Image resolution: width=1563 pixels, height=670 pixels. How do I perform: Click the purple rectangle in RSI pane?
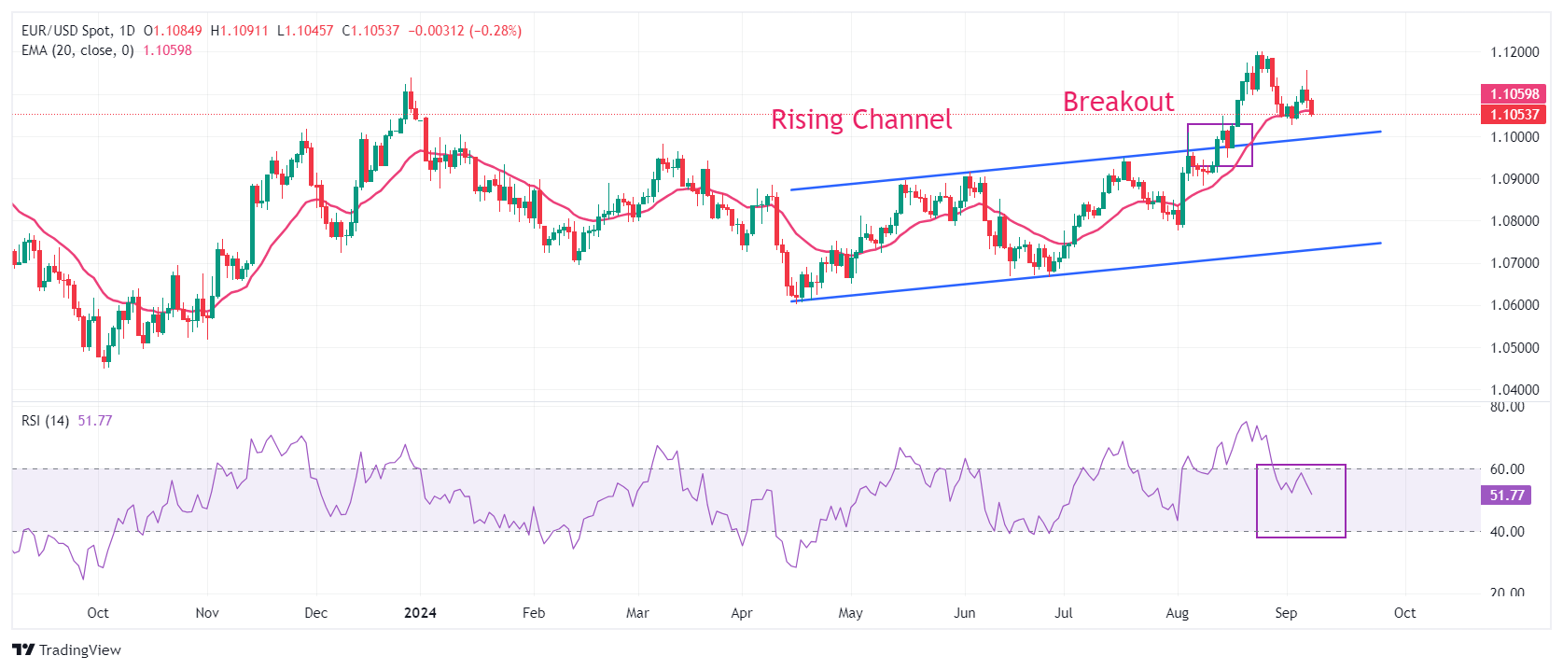(x=1301, y=501)
